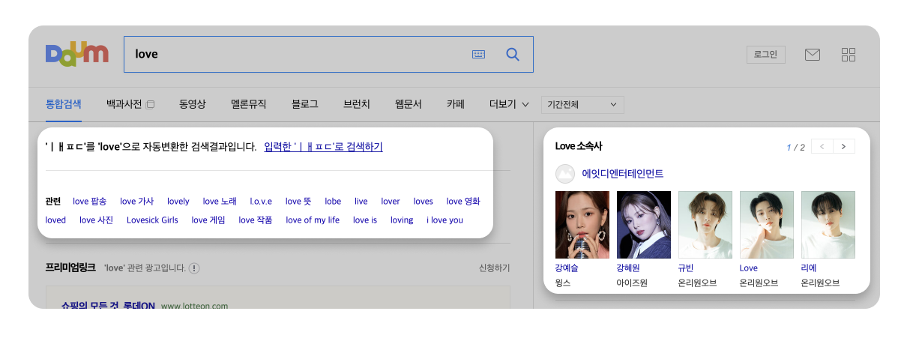Switch to the 백과사전 tab
Image resolution: width=907 pixels, height=341 pixels.
124,104
